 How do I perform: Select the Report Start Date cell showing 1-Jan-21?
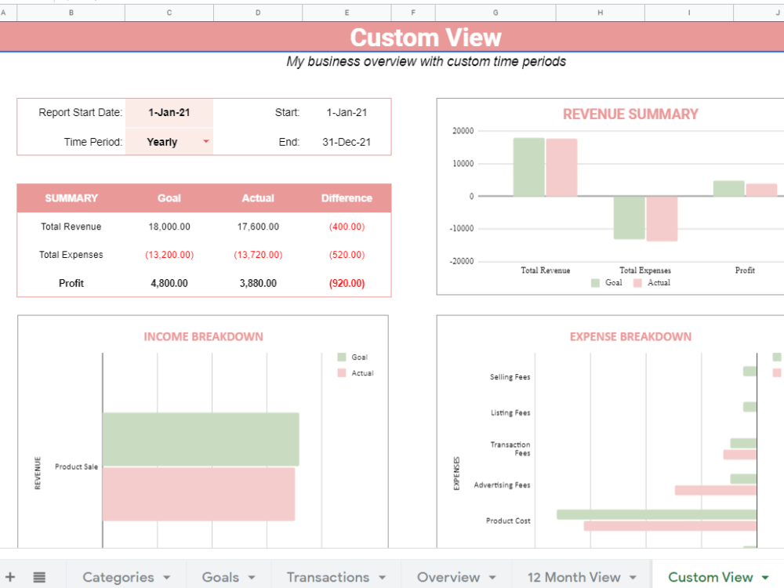169,112
